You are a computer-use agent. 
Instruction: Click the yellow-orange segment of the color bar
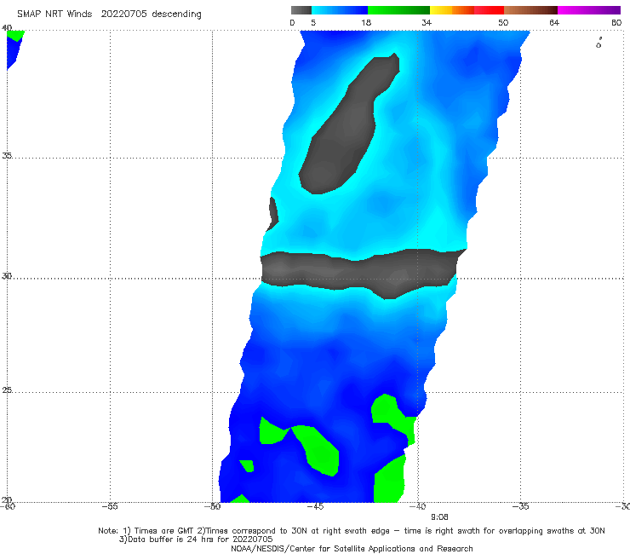(451, 10)
